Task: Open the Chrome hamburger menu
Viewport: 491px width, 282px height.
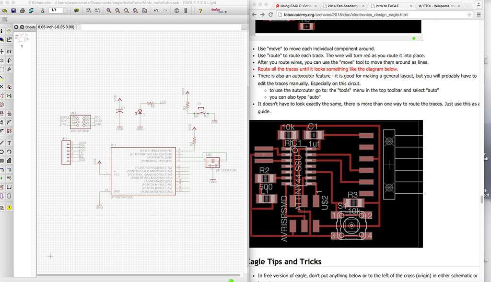Action: tap(479, 15)
